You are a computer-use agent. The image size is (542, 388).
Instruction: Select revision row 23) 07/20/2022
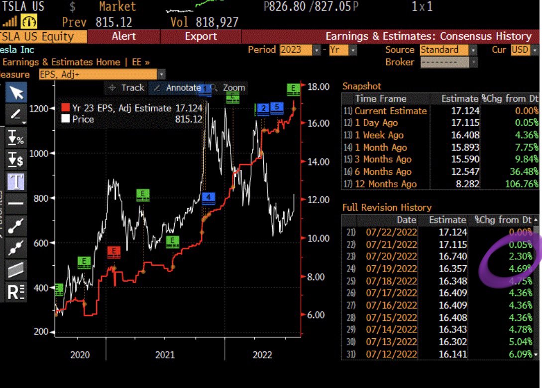[x=438, y=256]
